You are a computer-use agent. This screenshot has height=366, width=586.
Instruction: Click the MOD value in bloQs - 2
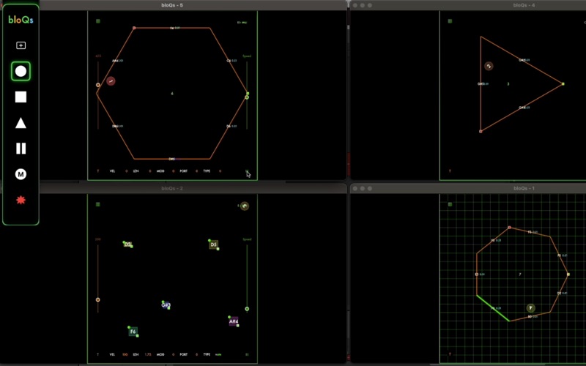(174, 354)
